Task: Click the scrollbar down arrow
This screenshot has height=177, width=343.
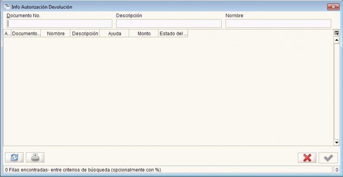Action: 337,142
